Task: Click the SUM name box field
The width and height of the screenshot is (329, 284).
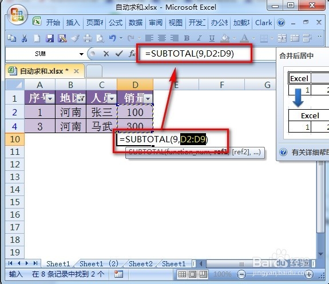Action: click(40, 54)
